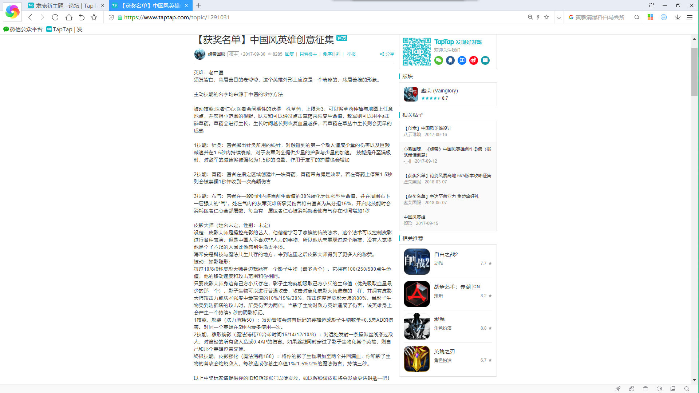Toggle the sound speaker icon in status bar
The width and height of the screenshot is (699, 393).
[x=659, y=389]
